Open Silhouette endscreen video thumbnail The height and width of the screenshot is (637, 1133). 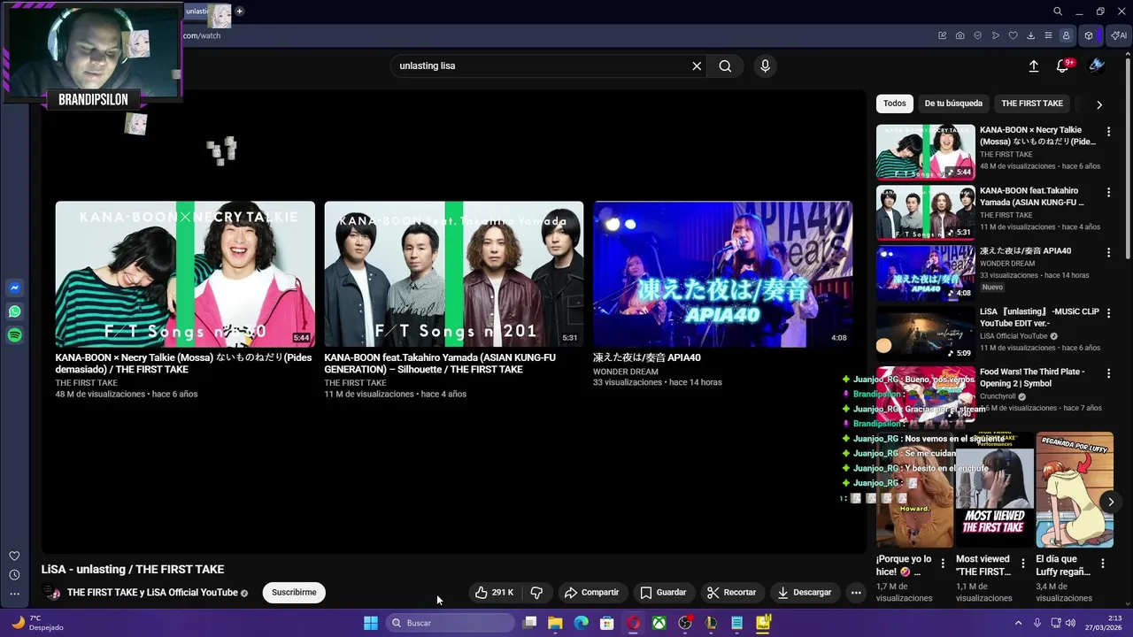pyautogui.click(x=454, y=274)
